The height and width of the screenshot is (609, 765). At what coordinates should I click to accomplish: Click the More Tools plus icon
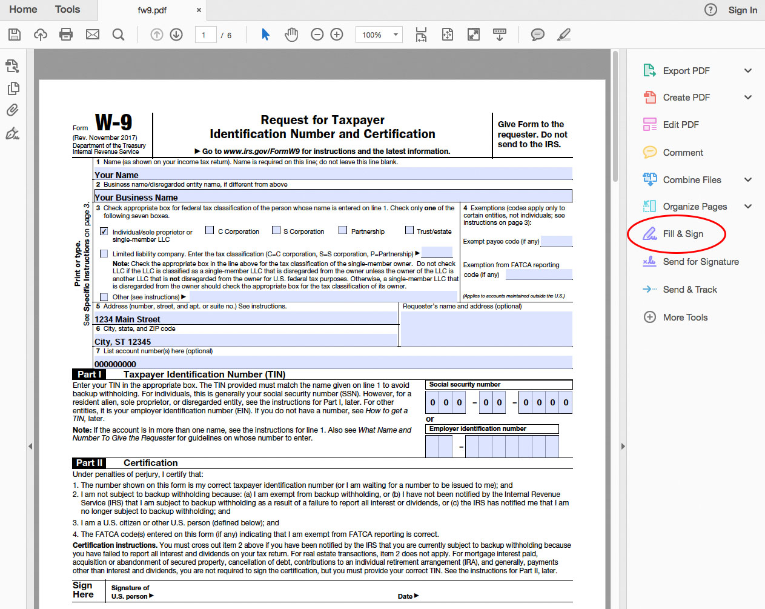pyautogui.click(x=650, y=317)
